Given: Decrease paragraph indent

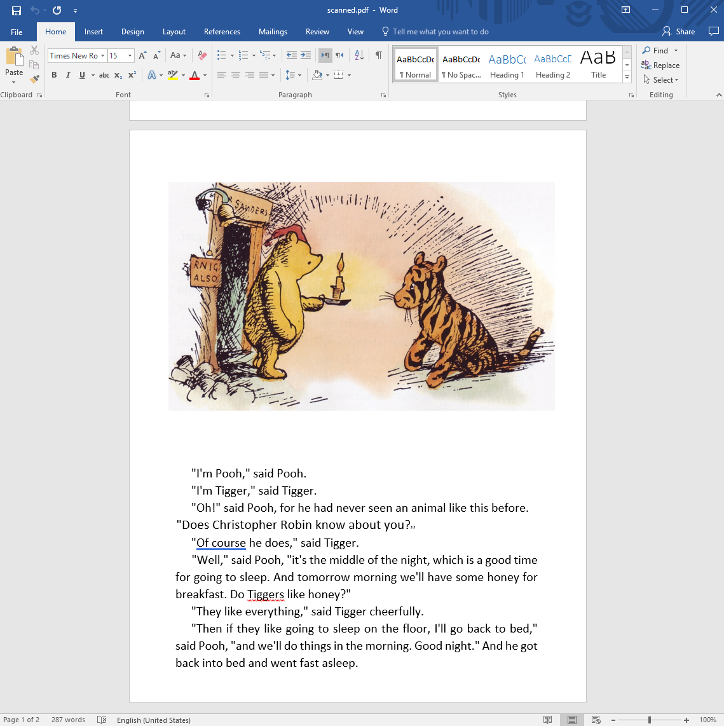Looking at the screenshot, I should (291, 55).
